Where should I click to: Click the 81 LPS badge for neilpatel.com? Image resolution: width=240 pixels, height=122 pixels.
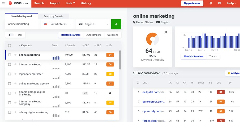pyautogui.click(x=221, y=92)
